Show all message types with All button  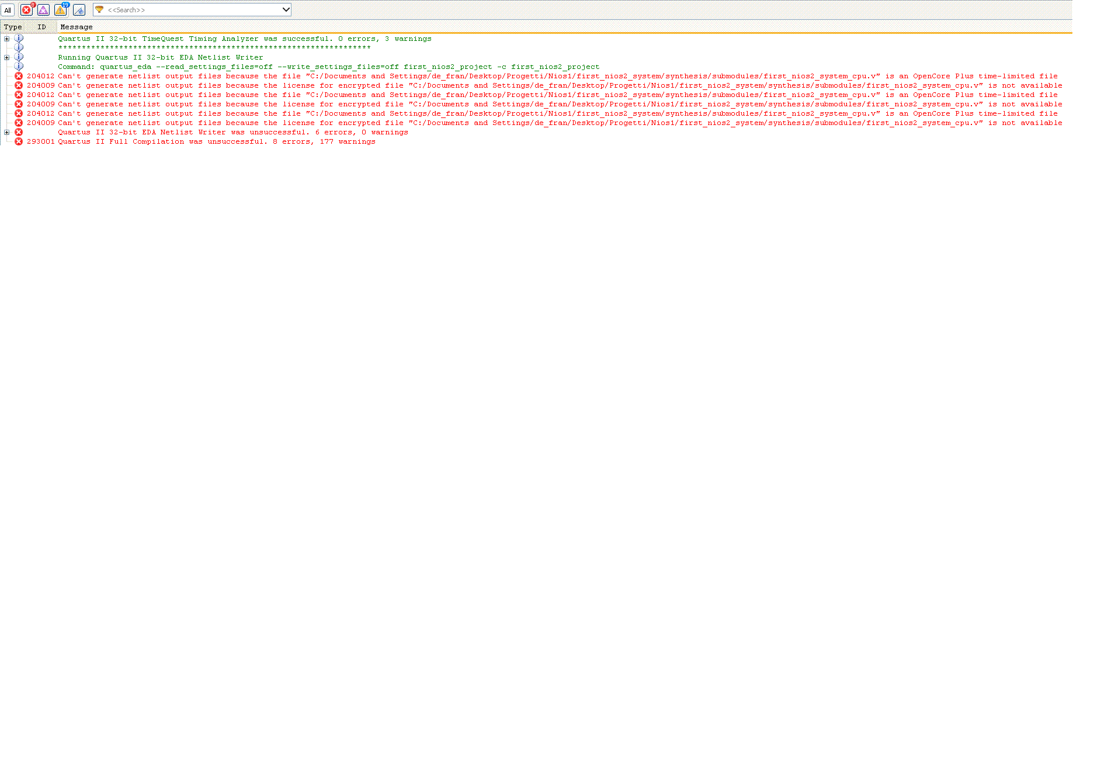(8, 10)
